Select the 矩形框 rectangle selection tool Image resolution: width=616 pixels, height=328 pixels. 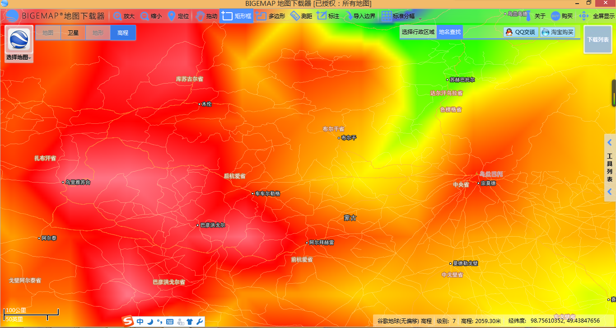(237, 16)
